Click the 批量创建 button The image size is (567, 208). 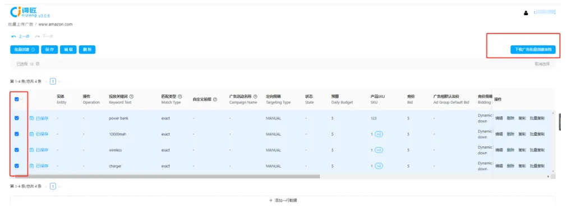[25, 50]
